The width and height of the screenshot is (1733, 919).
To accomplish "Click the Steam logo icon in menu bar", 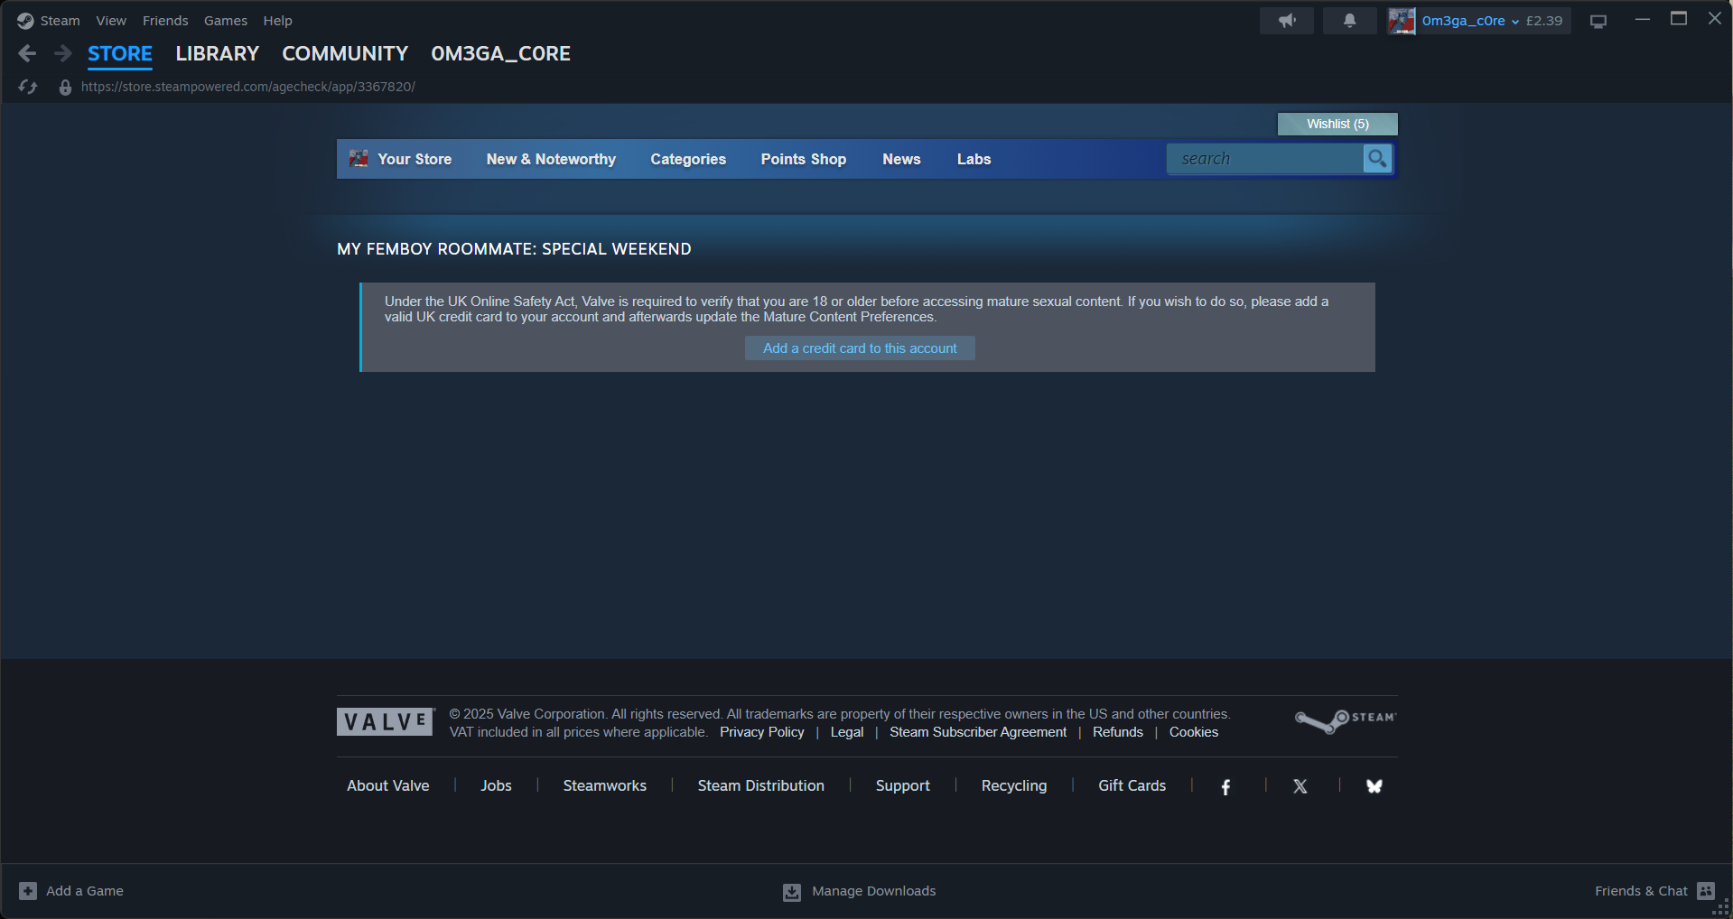I will tap(25, 21).
